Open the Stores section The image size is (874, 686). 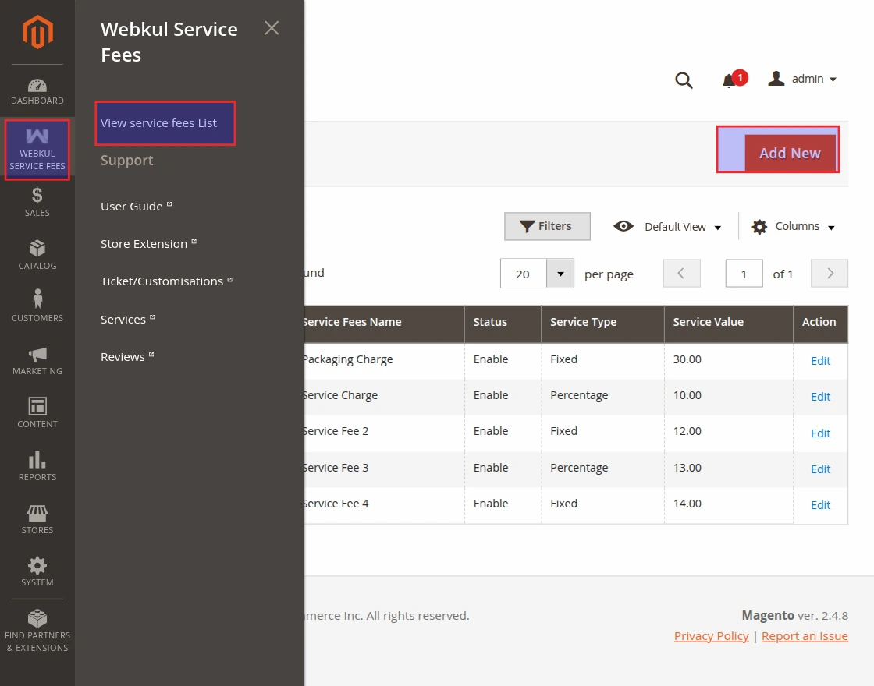tap(37, 518)
